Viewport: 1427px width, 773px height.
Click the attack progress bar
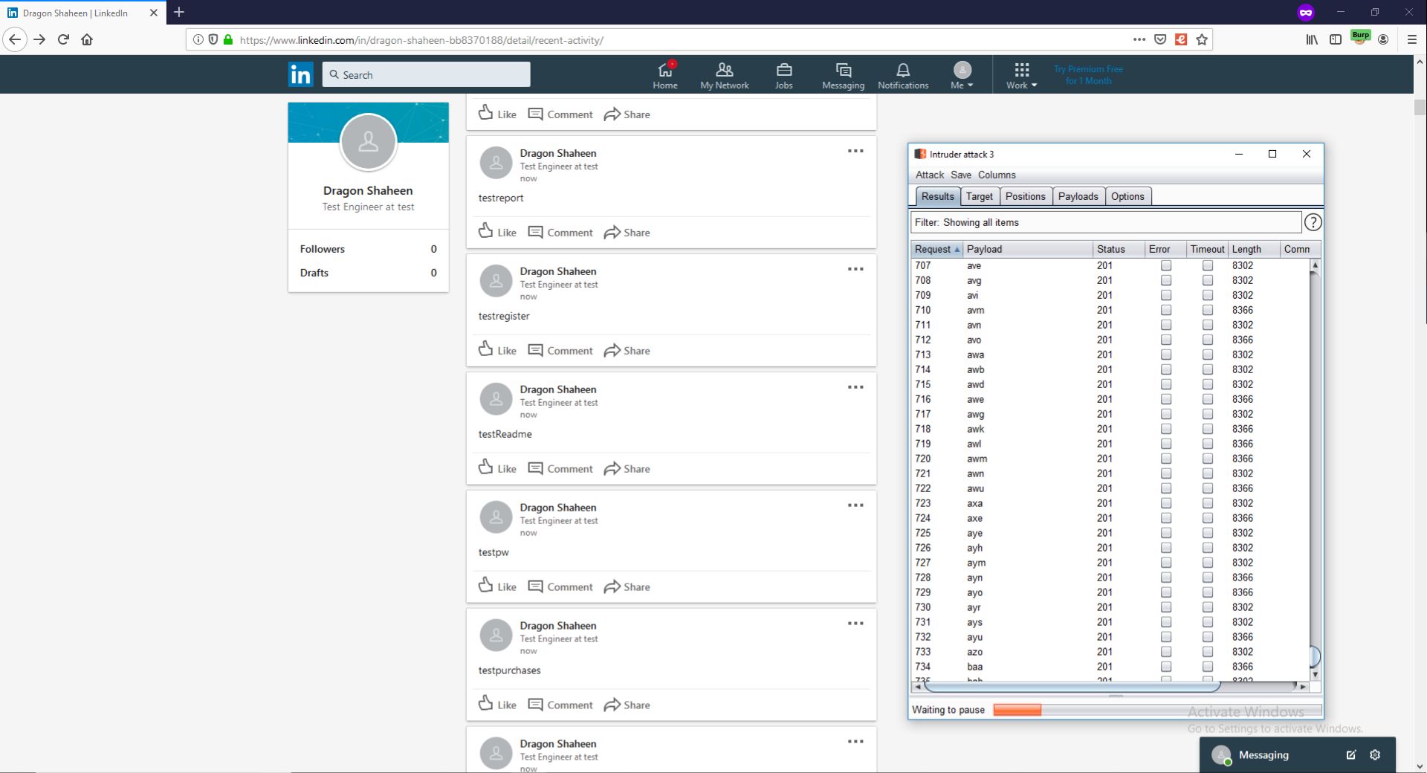(1156, 710)
